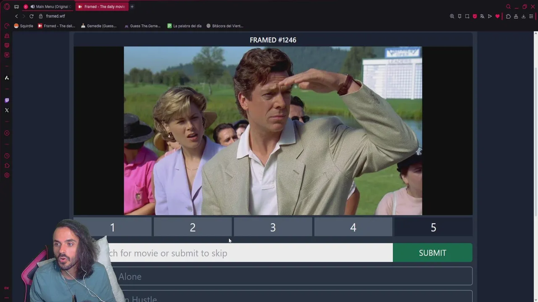
Task: Open the translate page icon
Action: [x=482, y=16]
